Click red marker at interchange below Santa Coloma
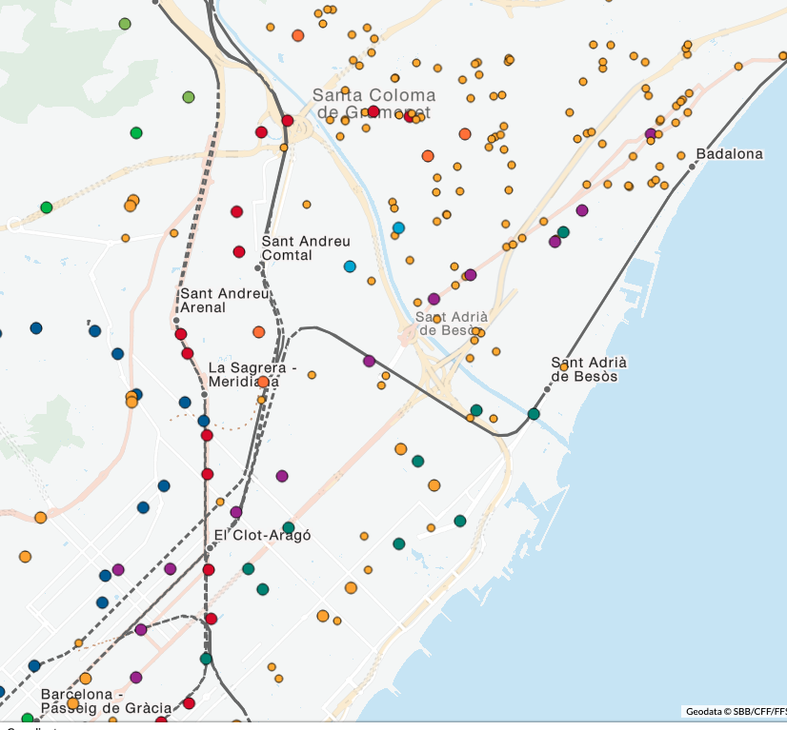This screenshot has width=787, height=730. point(288,121)
